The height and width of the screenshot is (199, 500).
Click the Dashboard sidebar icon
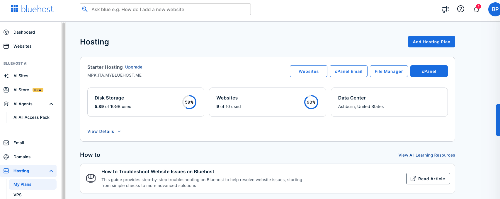pos(6,32)
